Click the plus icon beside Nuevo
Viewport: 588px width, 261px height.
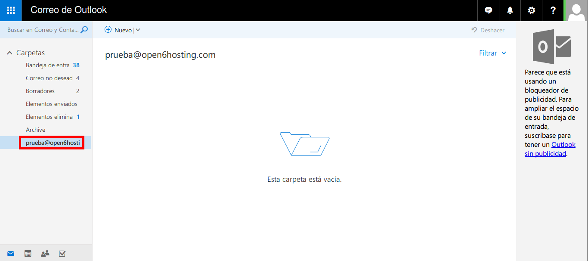click(108, 30)
